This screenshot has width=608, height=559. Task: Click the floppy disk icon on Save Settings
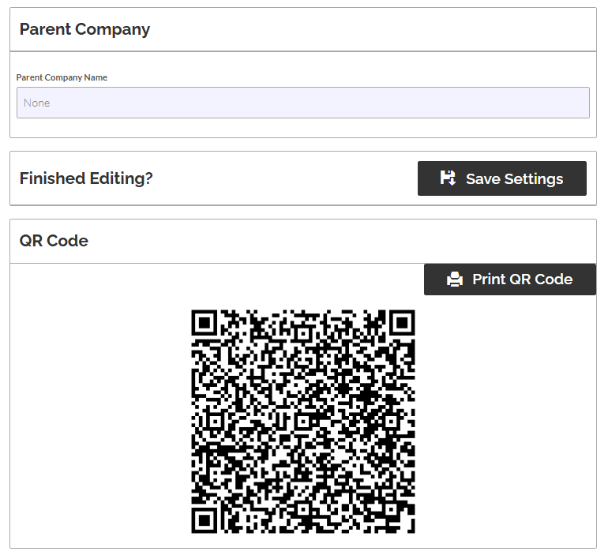tap(448, 178)
